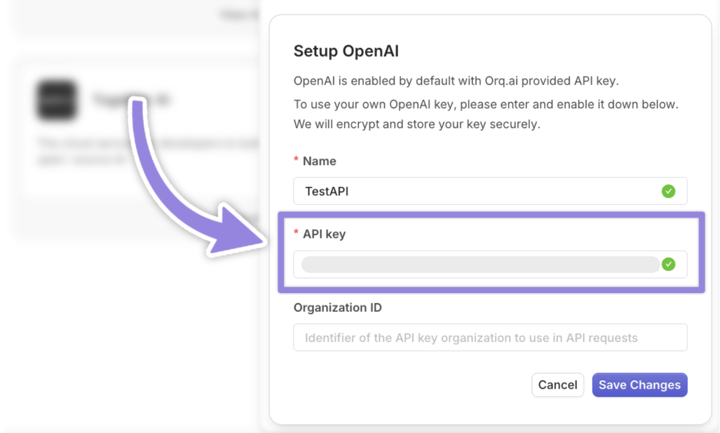Click the API key field label
720x433 pixels.
[324, 233]
